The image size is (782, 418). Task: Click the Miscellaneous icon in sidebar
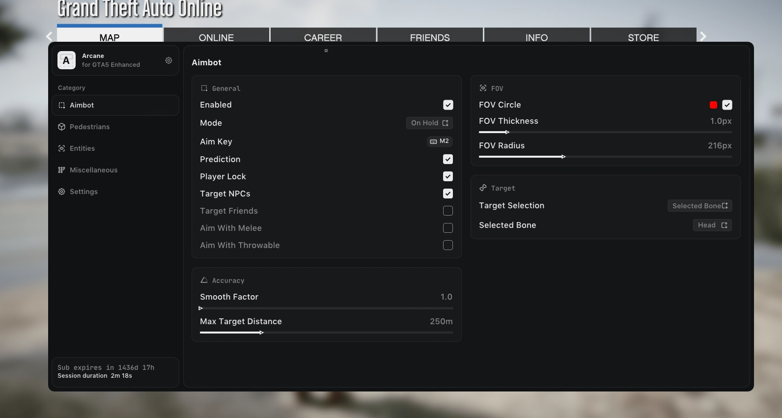pos(61,170)
